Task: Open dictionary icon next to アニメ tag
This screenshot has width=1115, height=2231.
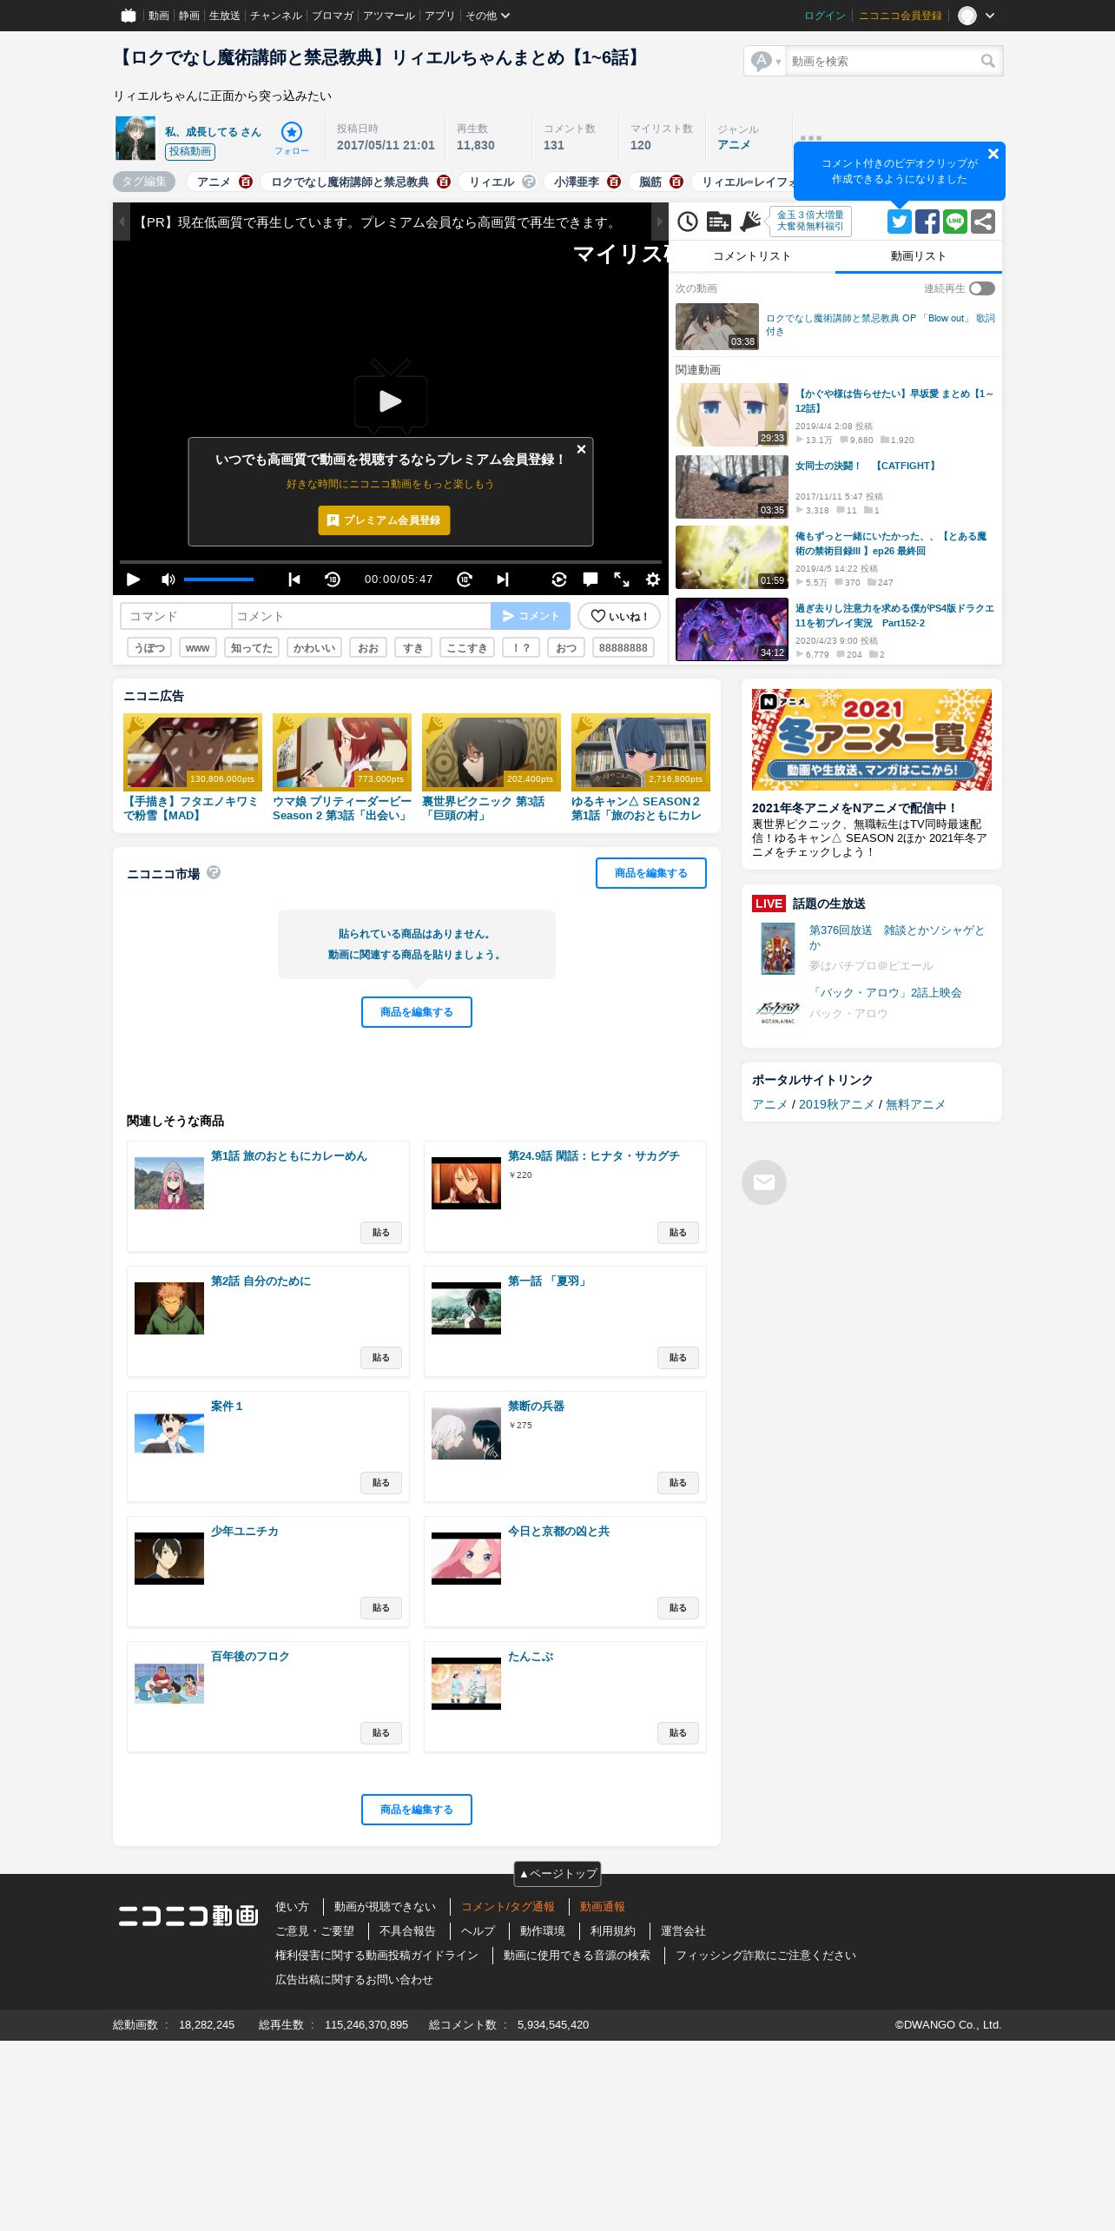Action: 246,182
